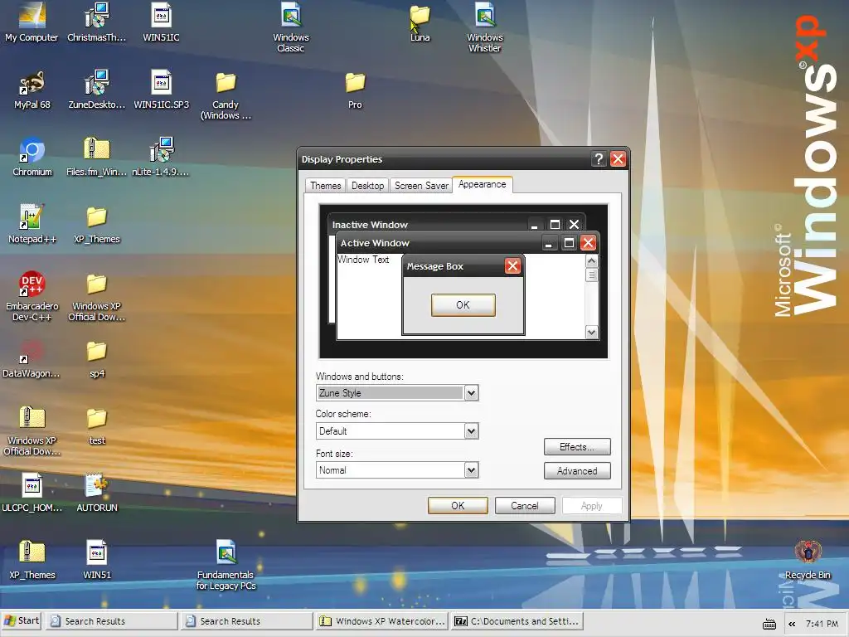
Task: Launch Chromium shortcut
Action: pos(32,157)
